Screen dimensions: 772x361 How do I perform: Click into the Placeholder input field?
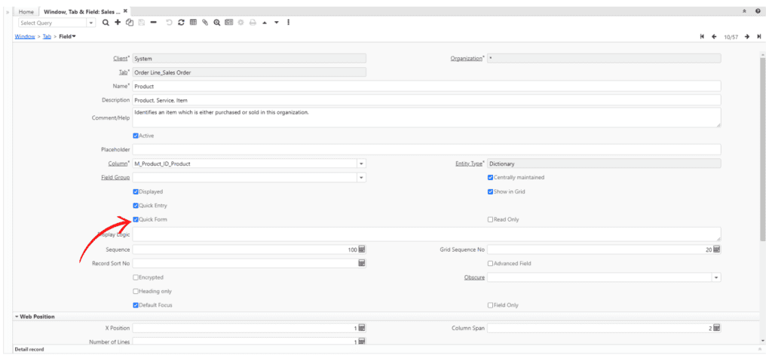coord(427,149)
